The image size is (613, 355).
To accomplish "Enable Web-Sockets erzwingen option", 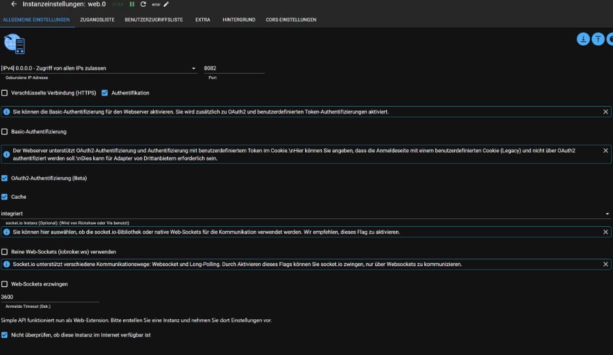I will tap(5, 284).
